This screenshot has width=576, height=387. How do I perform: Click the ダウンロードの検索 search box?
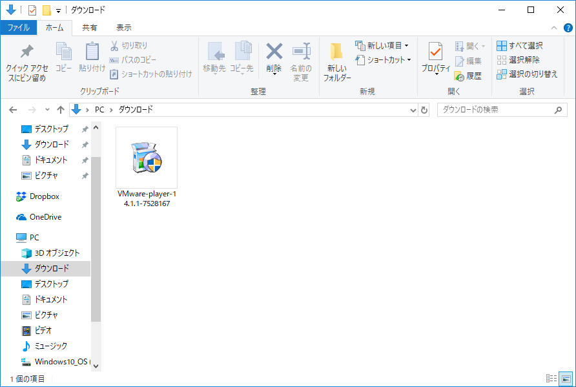click(502, 110)
